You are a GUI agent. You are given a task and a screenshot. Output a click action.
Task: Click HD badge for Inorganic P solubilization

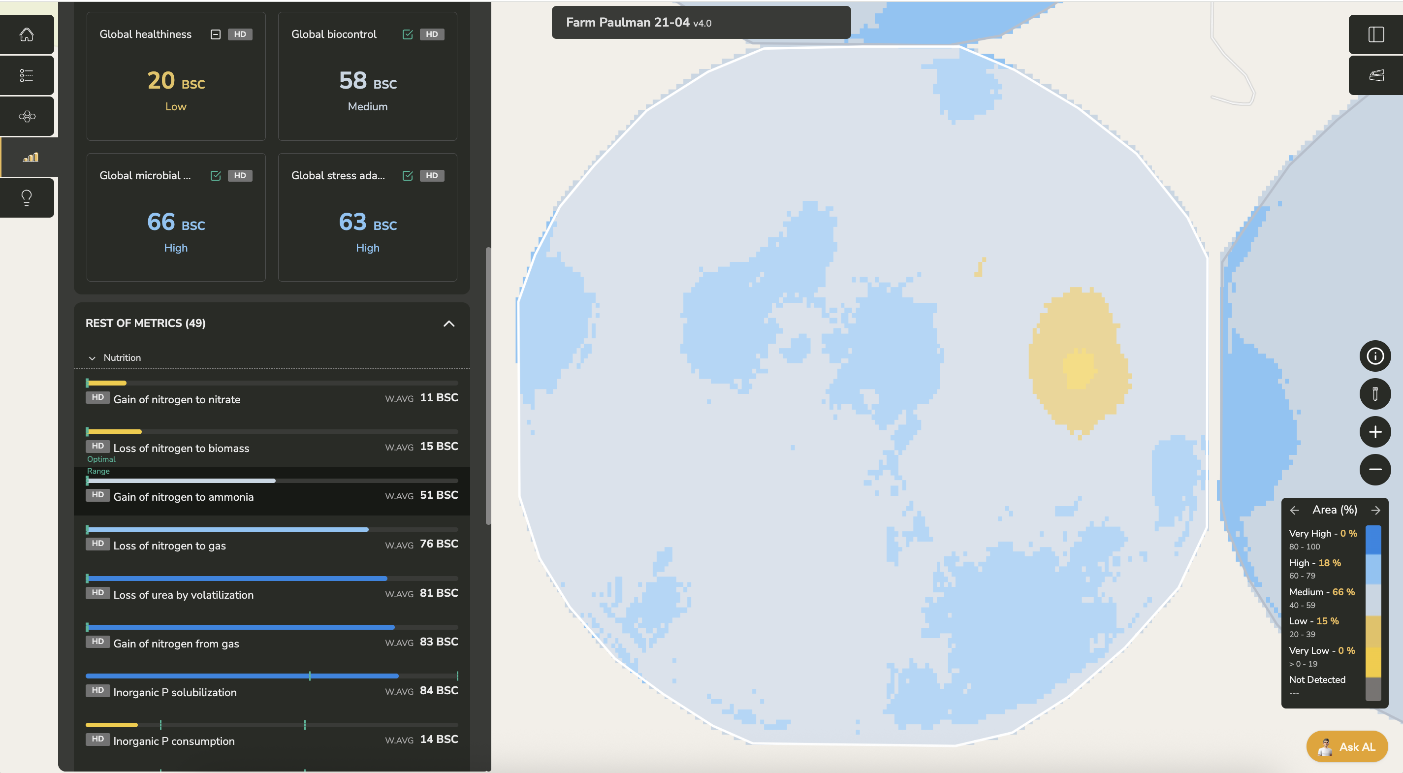[x=98, y=690]
